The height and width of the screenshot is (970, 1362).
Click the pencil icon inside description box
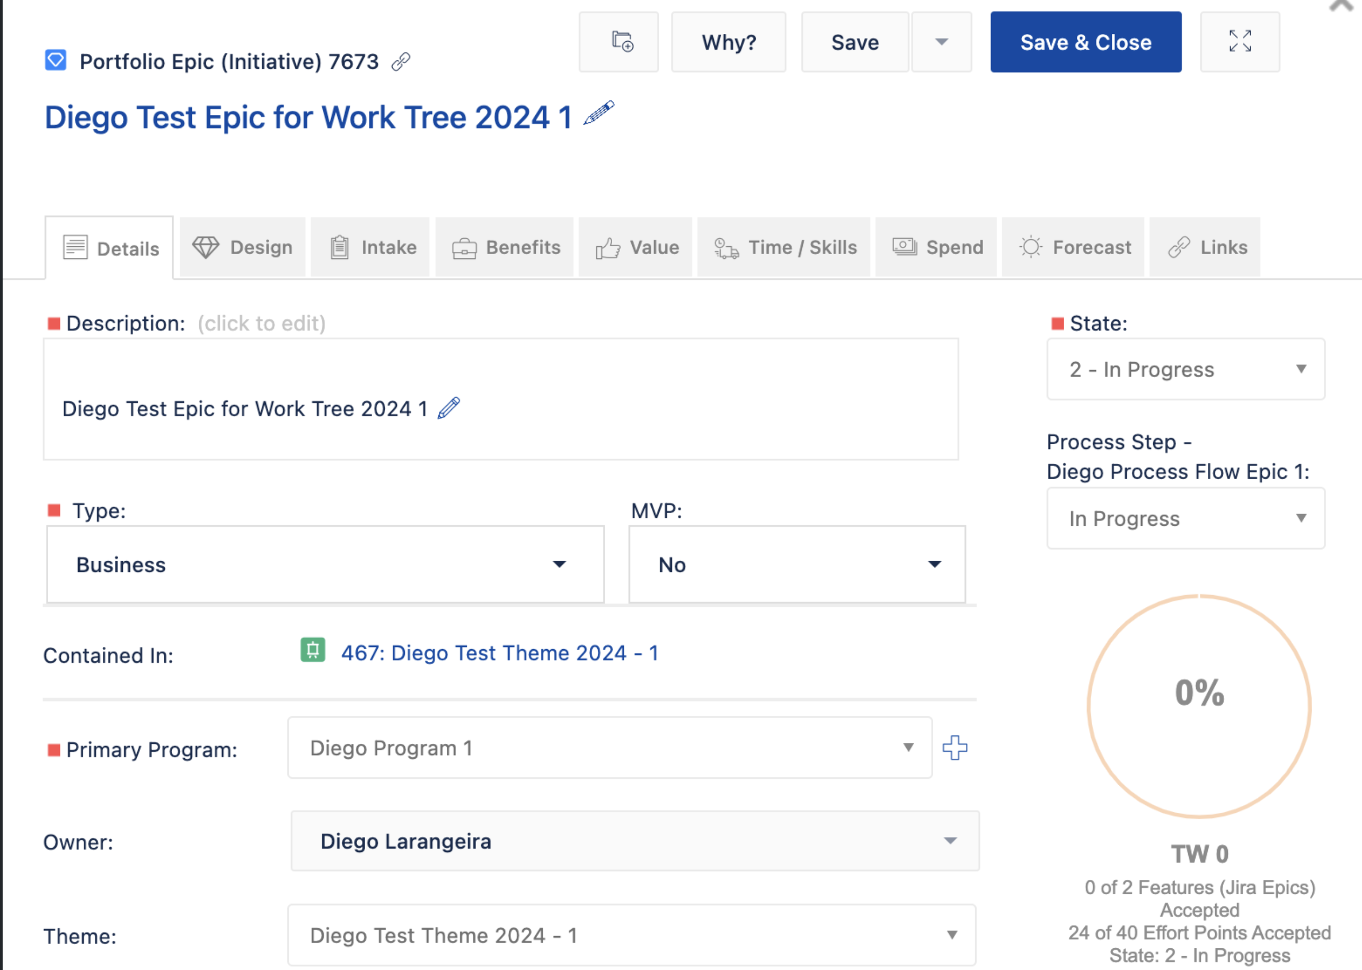click(448, 408)
